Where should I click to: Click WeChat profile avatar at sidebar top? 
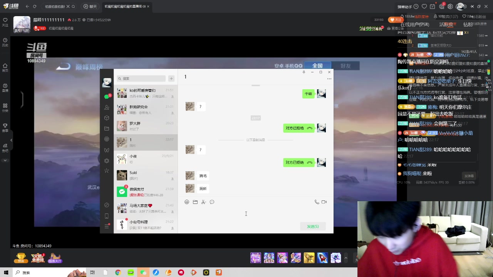coord(107,82)
